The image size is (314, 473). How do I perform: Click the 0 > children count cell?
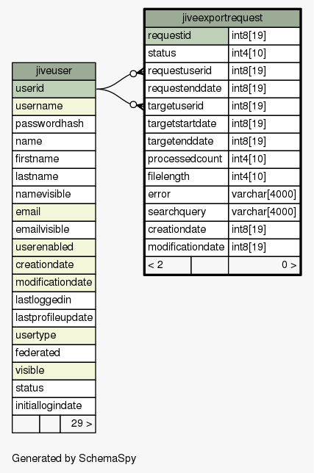point(264,265)
